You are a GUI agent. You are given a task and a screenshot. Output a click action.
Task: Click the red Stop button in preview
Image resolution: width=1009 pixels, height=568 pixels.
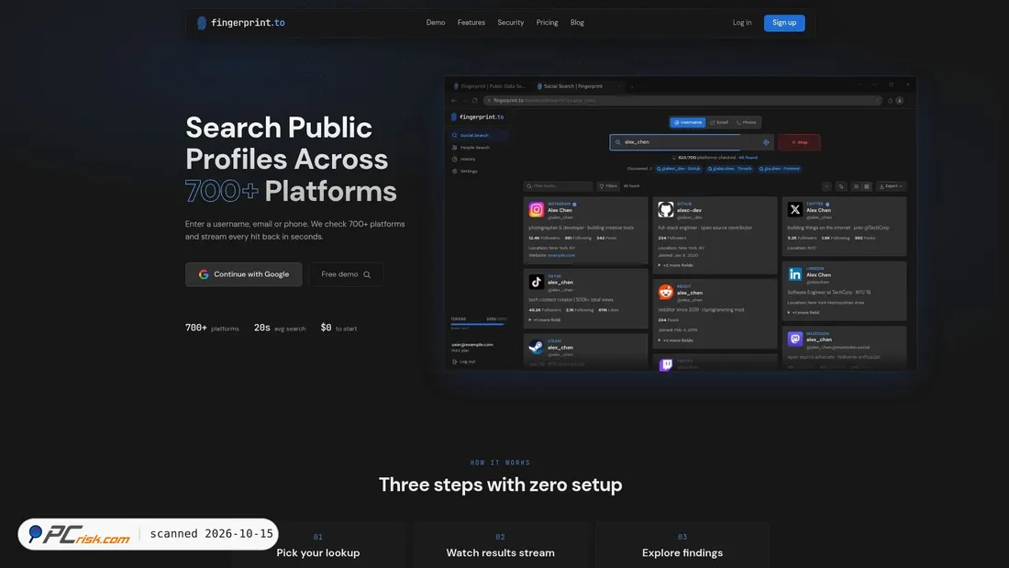[x=799, y=142]
